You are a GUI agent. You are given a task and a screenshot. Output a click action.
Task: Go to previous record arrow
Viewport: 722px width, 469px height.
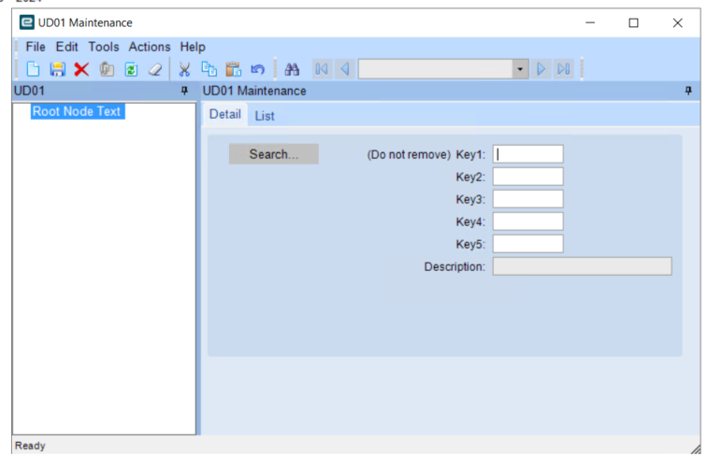[345, 69]
